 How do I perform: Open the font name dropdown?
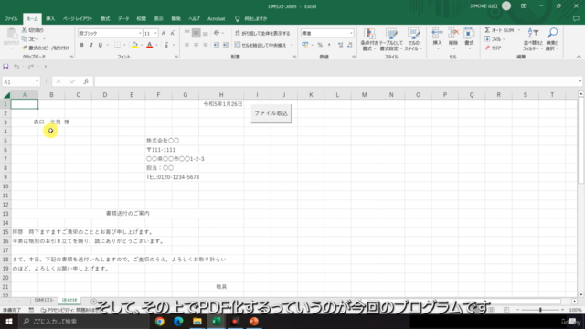(140, 33)
